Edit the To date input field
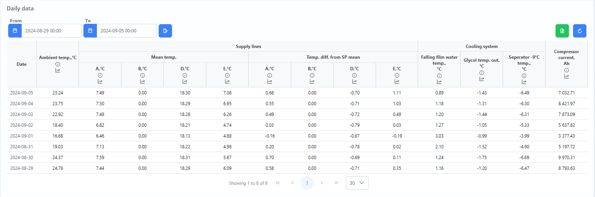Image resolution: width=595 pixels, height=197 pixels. (126, 31)
